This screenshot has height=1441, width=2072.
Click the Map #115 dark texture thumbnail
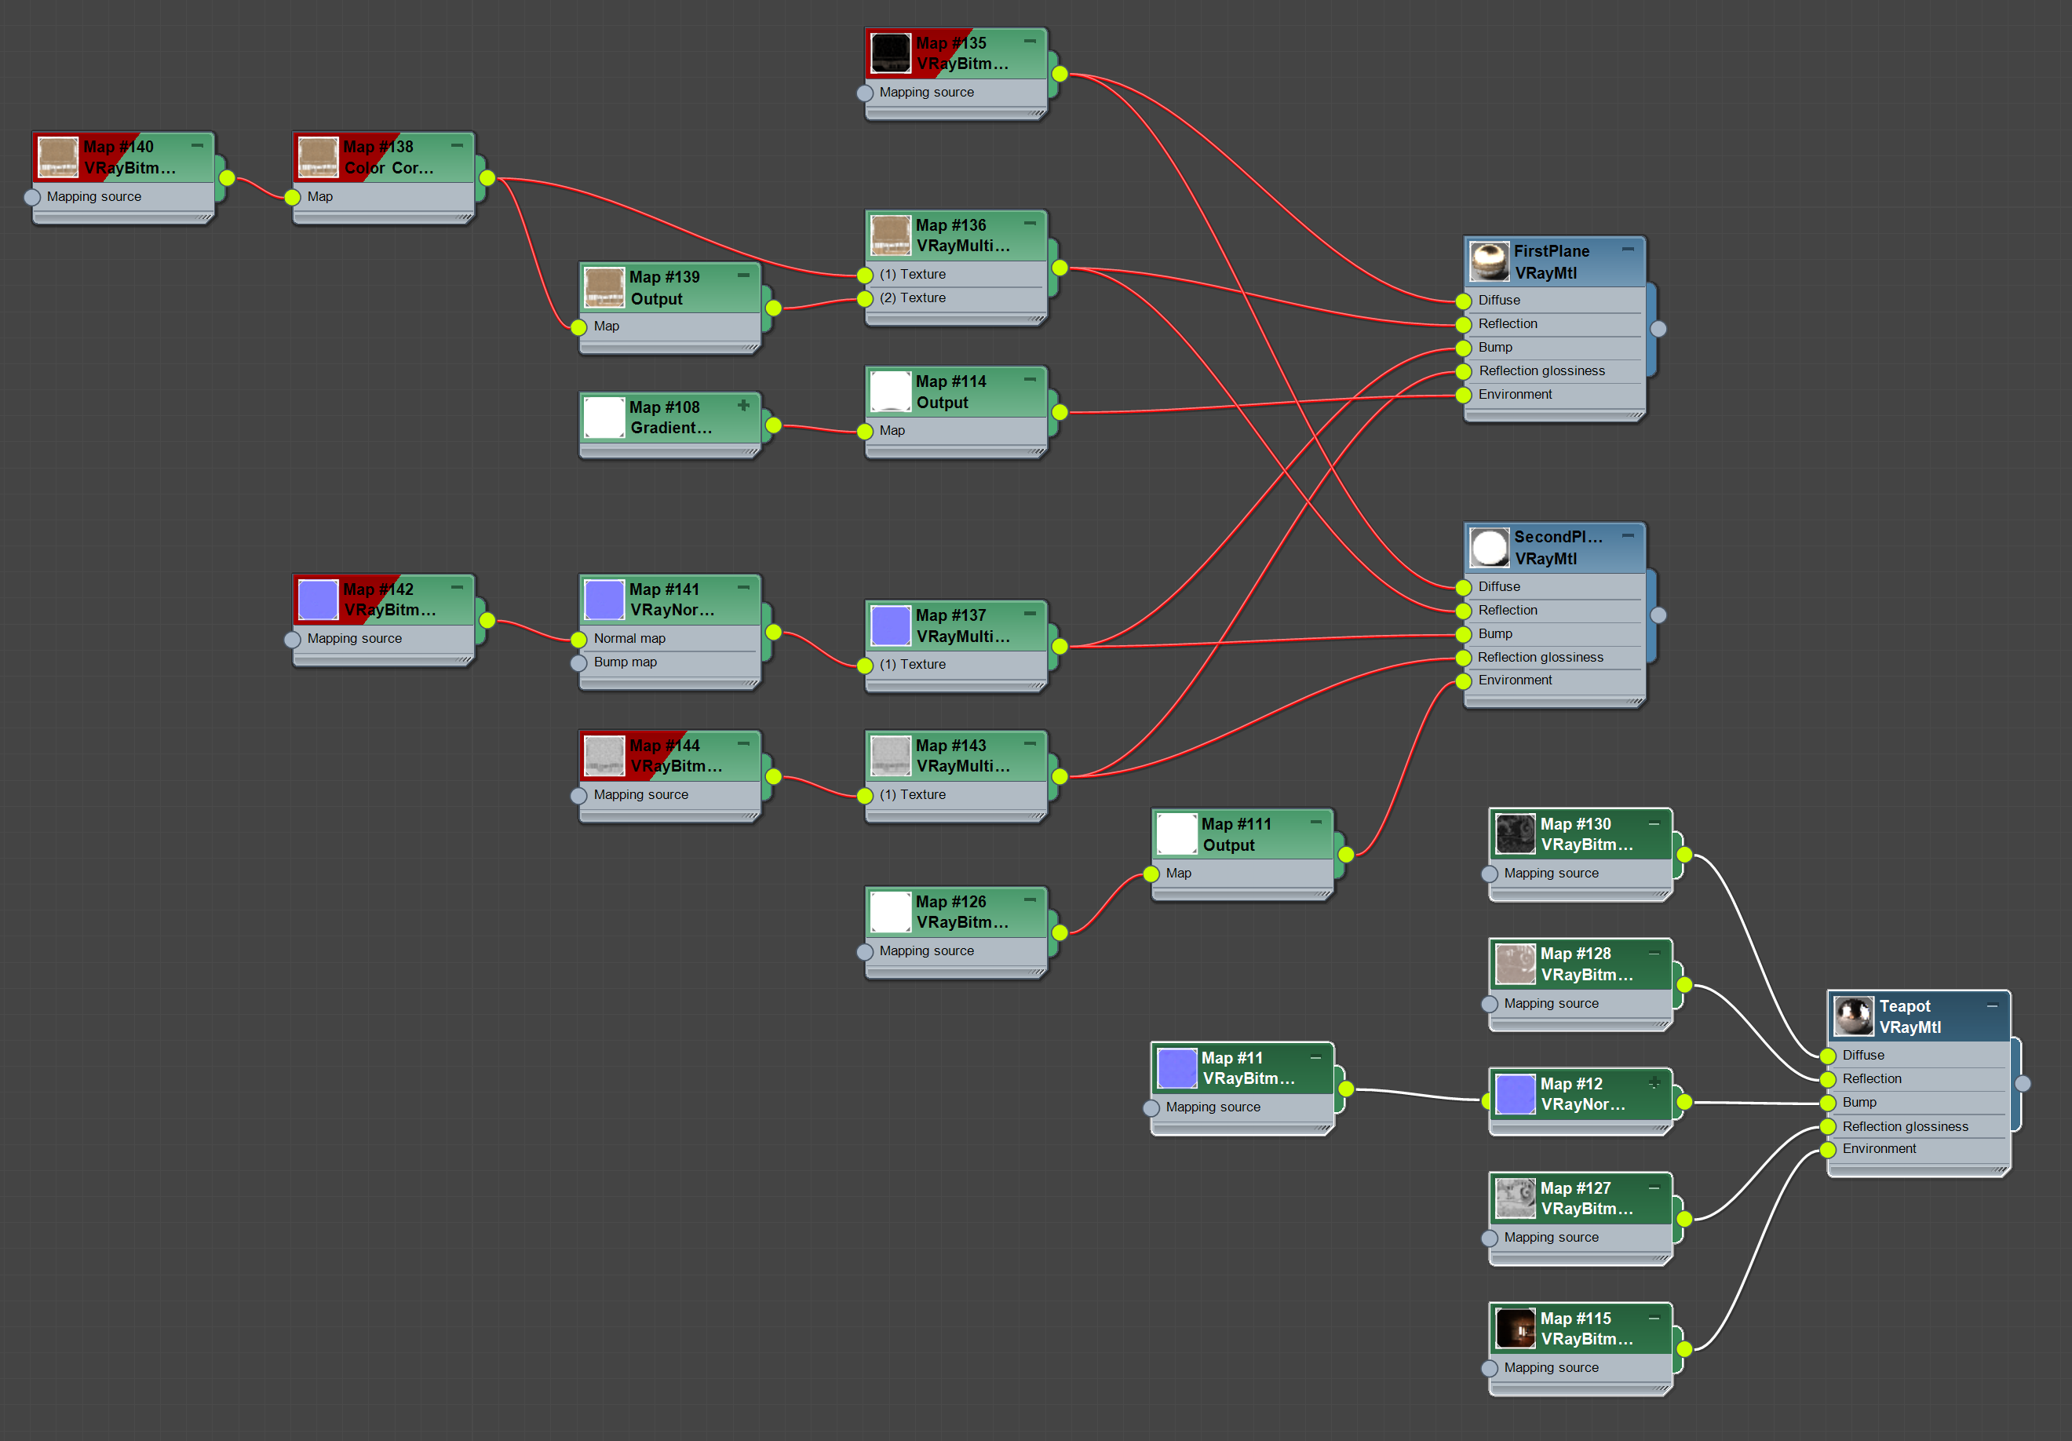coord(1516,1328)
